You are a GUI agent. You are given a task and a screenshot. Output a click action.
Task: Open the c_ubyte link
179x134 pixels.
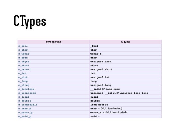click(24, 62)
